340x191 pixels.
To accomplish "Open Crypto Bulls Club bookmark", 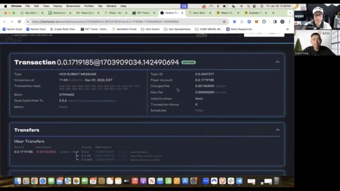I will [63, 29].
